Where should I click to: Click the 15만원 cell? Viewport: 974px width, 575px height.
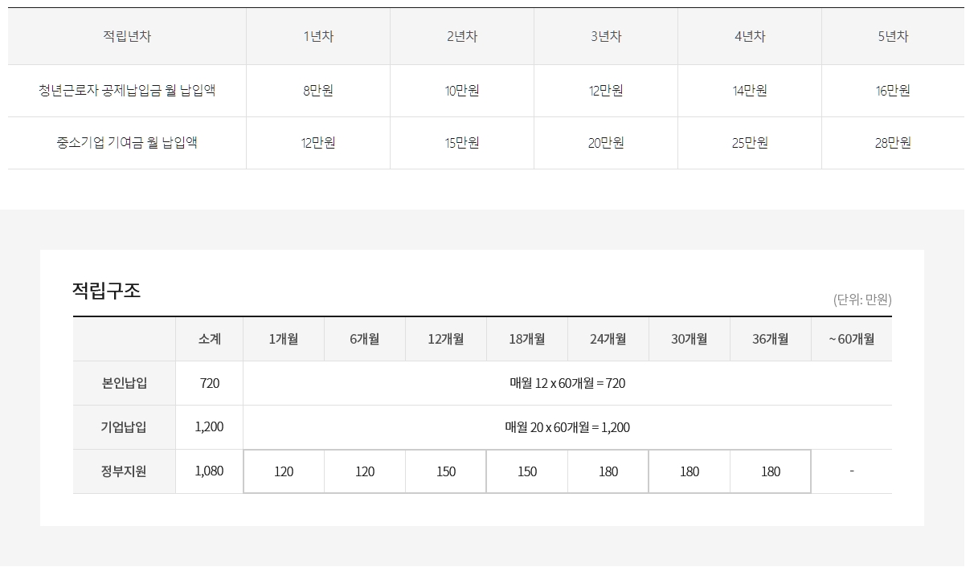pos(462,143)
